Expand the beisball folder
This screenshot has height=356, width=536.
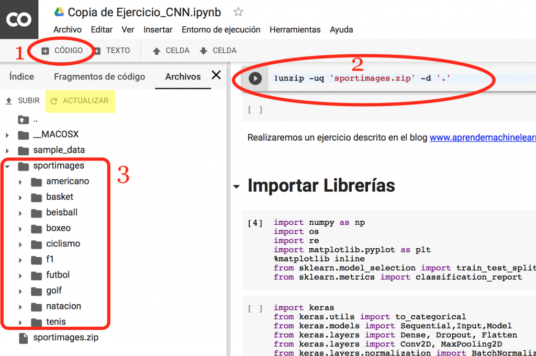20,212
